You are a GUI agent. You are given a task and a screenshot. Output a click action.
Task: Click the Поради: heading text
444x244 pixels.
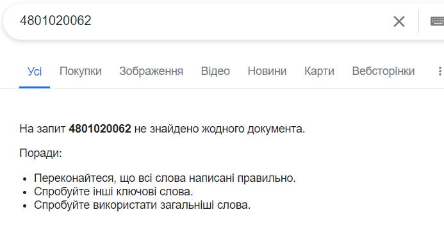pos(40,153)
